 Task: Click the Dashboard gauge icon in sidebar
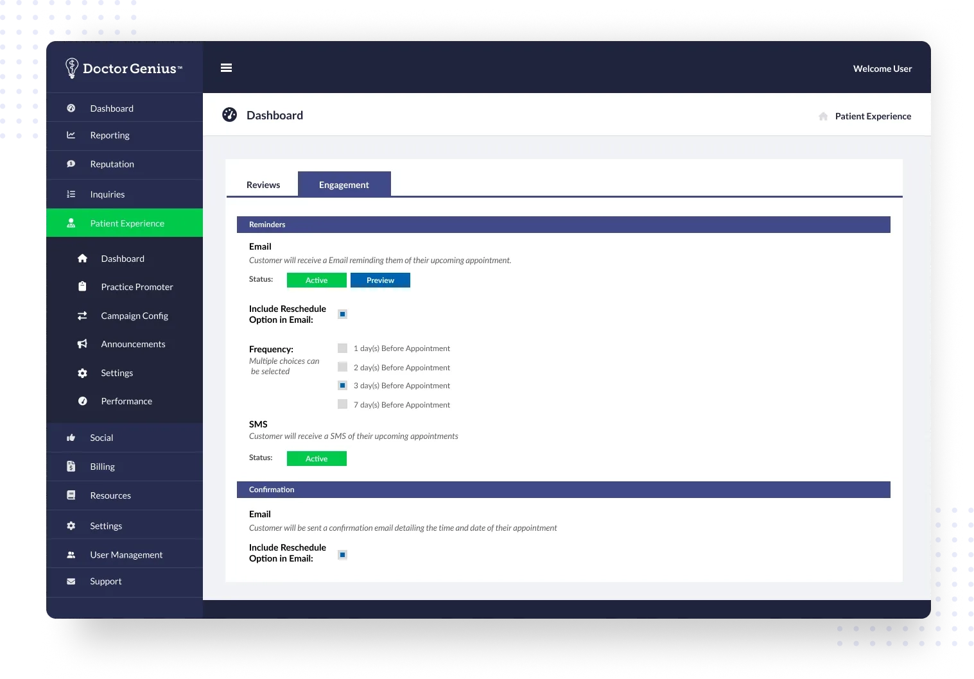coord(71,108)
